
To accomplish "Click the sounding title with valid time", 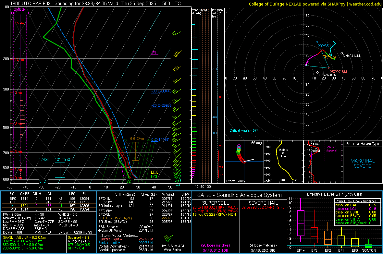I will click(95, 4).
